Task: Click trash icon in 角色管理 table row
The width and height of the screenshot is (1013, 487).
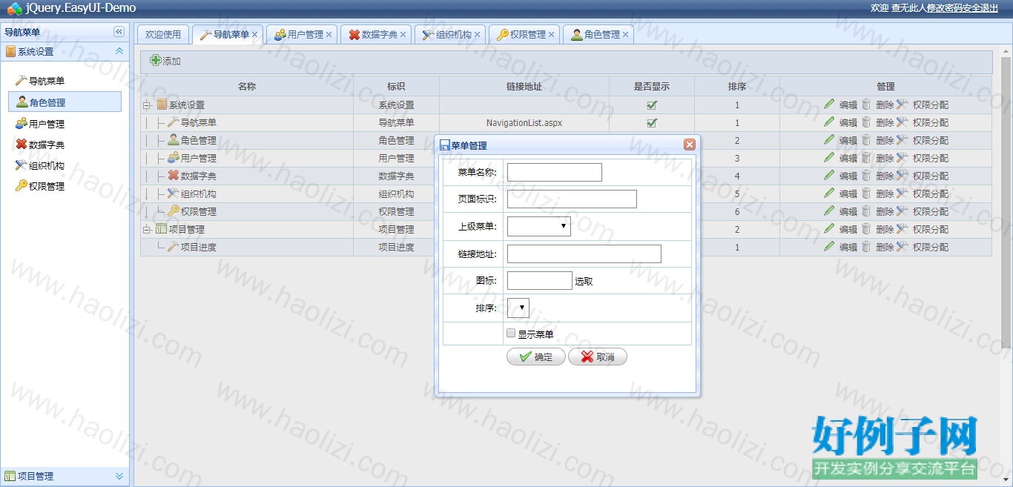Action: [x=866, y=140]
